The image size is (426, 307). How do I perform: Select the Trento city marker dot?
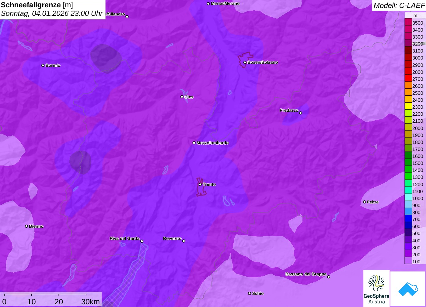(200, 184)
